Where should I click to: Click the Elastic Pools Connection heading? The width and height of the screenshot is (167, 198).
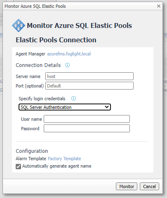point(56,40)
